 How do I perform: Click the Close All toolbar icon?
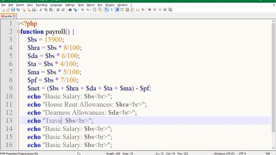point(28,10)
